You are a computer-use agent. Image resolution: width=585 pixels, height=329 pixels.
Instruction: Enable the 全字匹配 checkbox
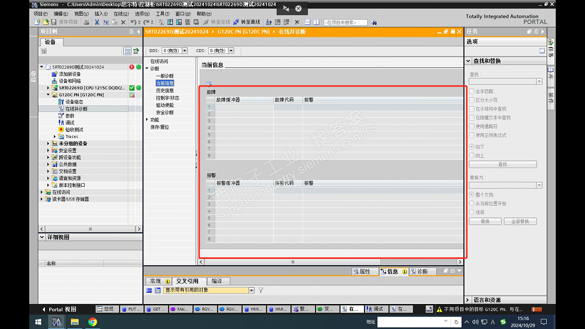[471, 91]
